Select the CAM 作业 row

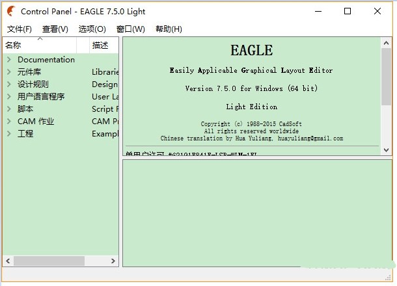(x=61, y=121)
